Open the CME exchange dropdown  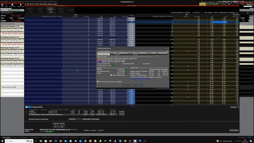[216, 12]
